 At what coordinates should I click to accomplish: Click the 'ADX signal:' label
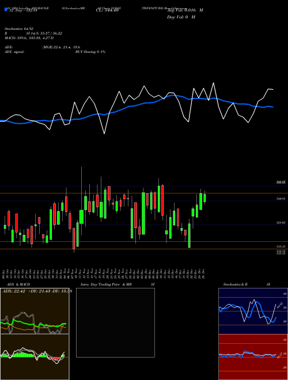coord(14,52)
